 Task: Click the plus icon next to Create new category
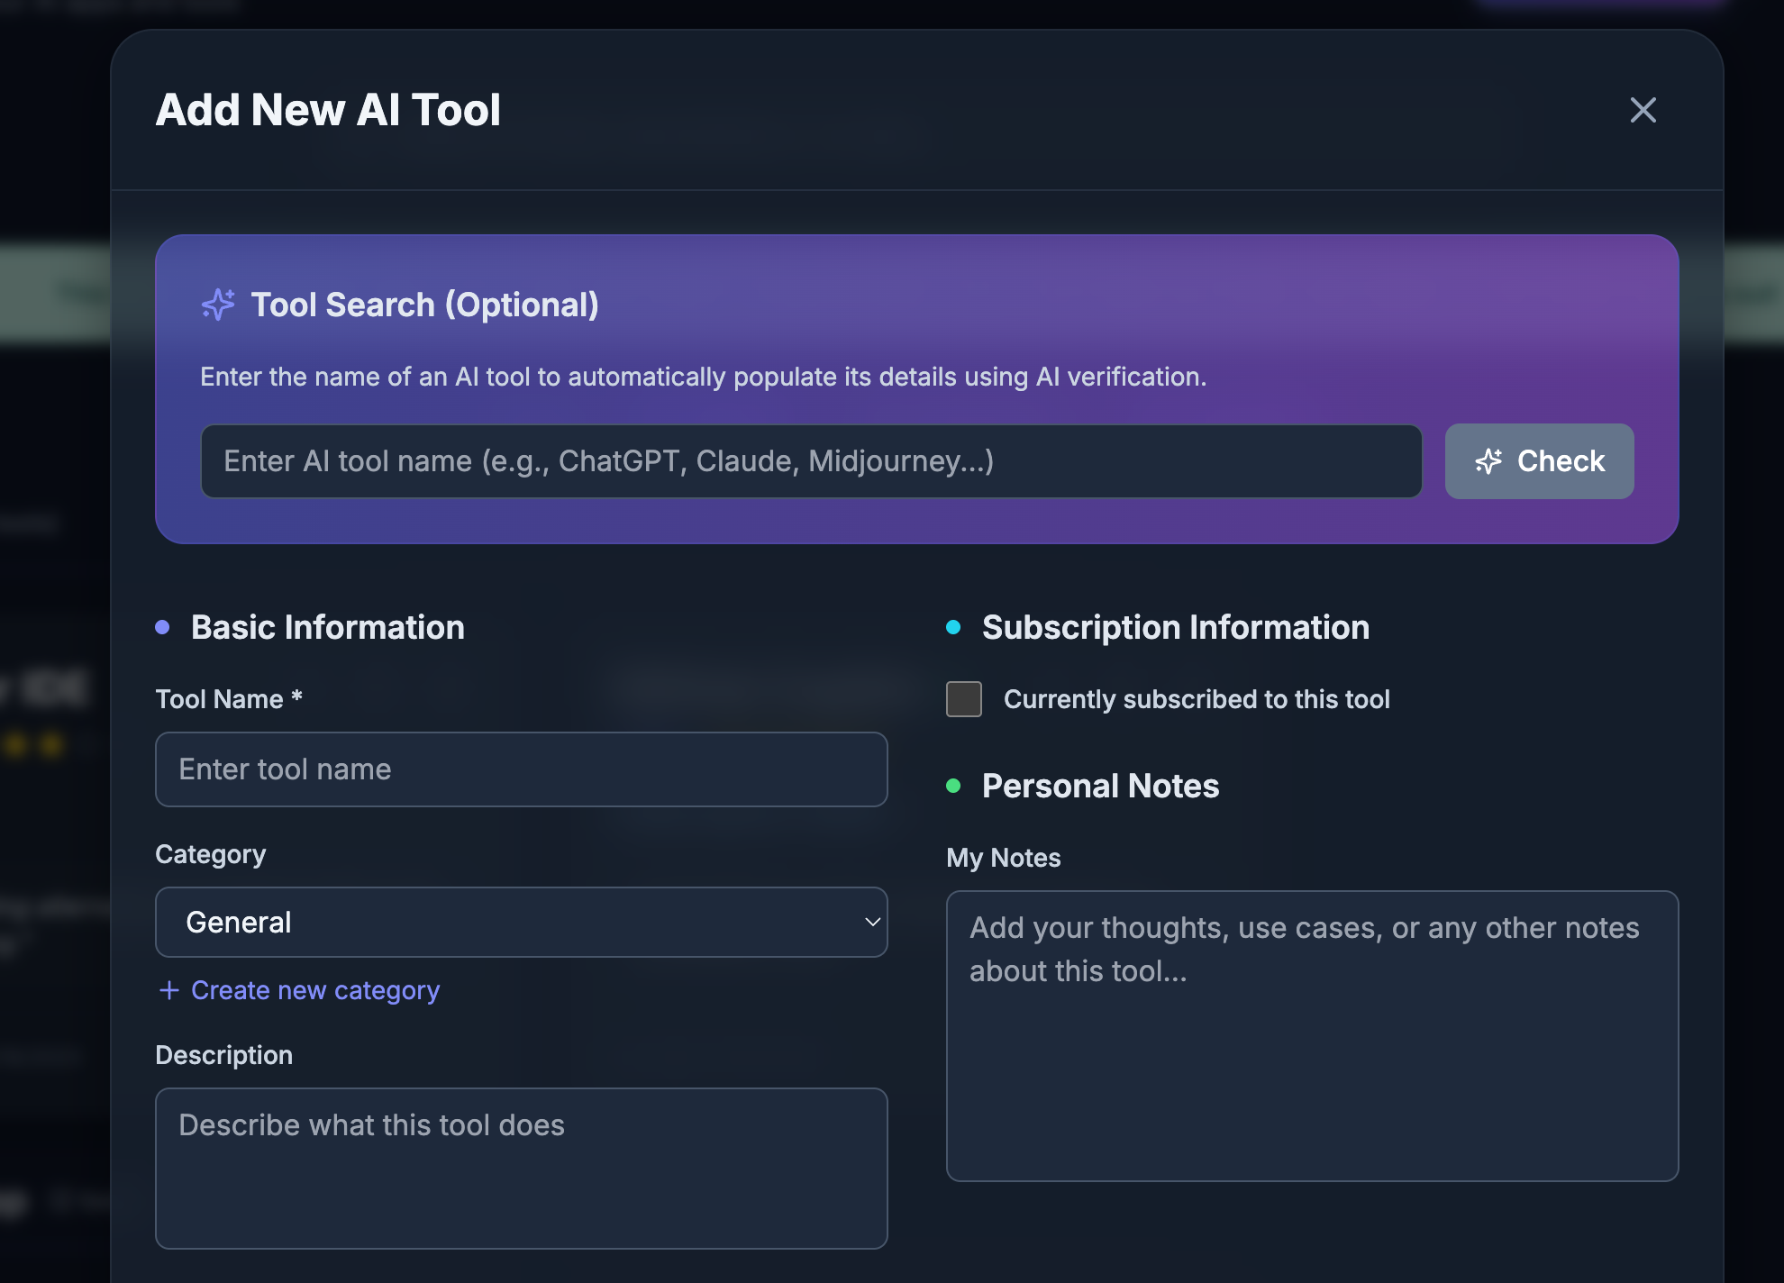(x=168, y=990)
